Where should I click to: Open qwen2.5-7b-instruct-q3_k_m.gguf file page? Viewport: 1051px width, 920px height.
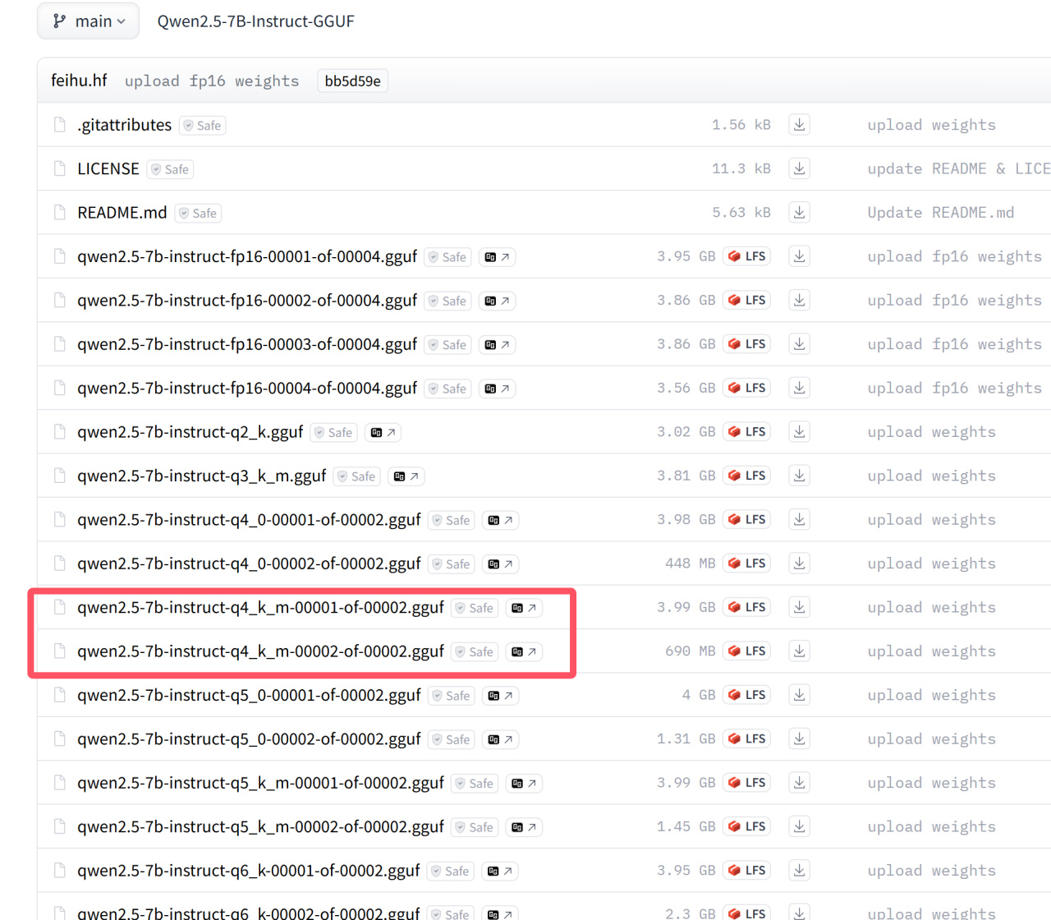(x=202, y=476)
